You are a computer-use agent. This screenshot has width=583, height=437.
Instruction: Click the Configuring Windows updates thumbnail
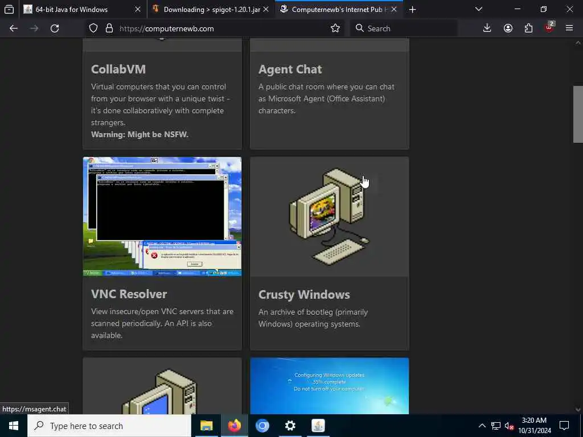[330, 386]
